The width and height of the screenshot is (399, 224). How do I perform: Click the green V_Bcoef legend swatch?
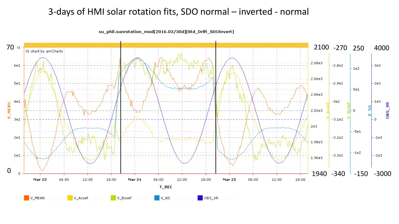(x=113, y=198)
